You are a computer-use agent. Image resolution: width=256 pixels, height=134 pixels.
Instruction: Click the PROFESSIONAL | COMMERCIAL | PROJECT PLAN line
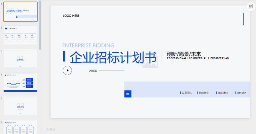pyautogui.click(x=198, y=58)
